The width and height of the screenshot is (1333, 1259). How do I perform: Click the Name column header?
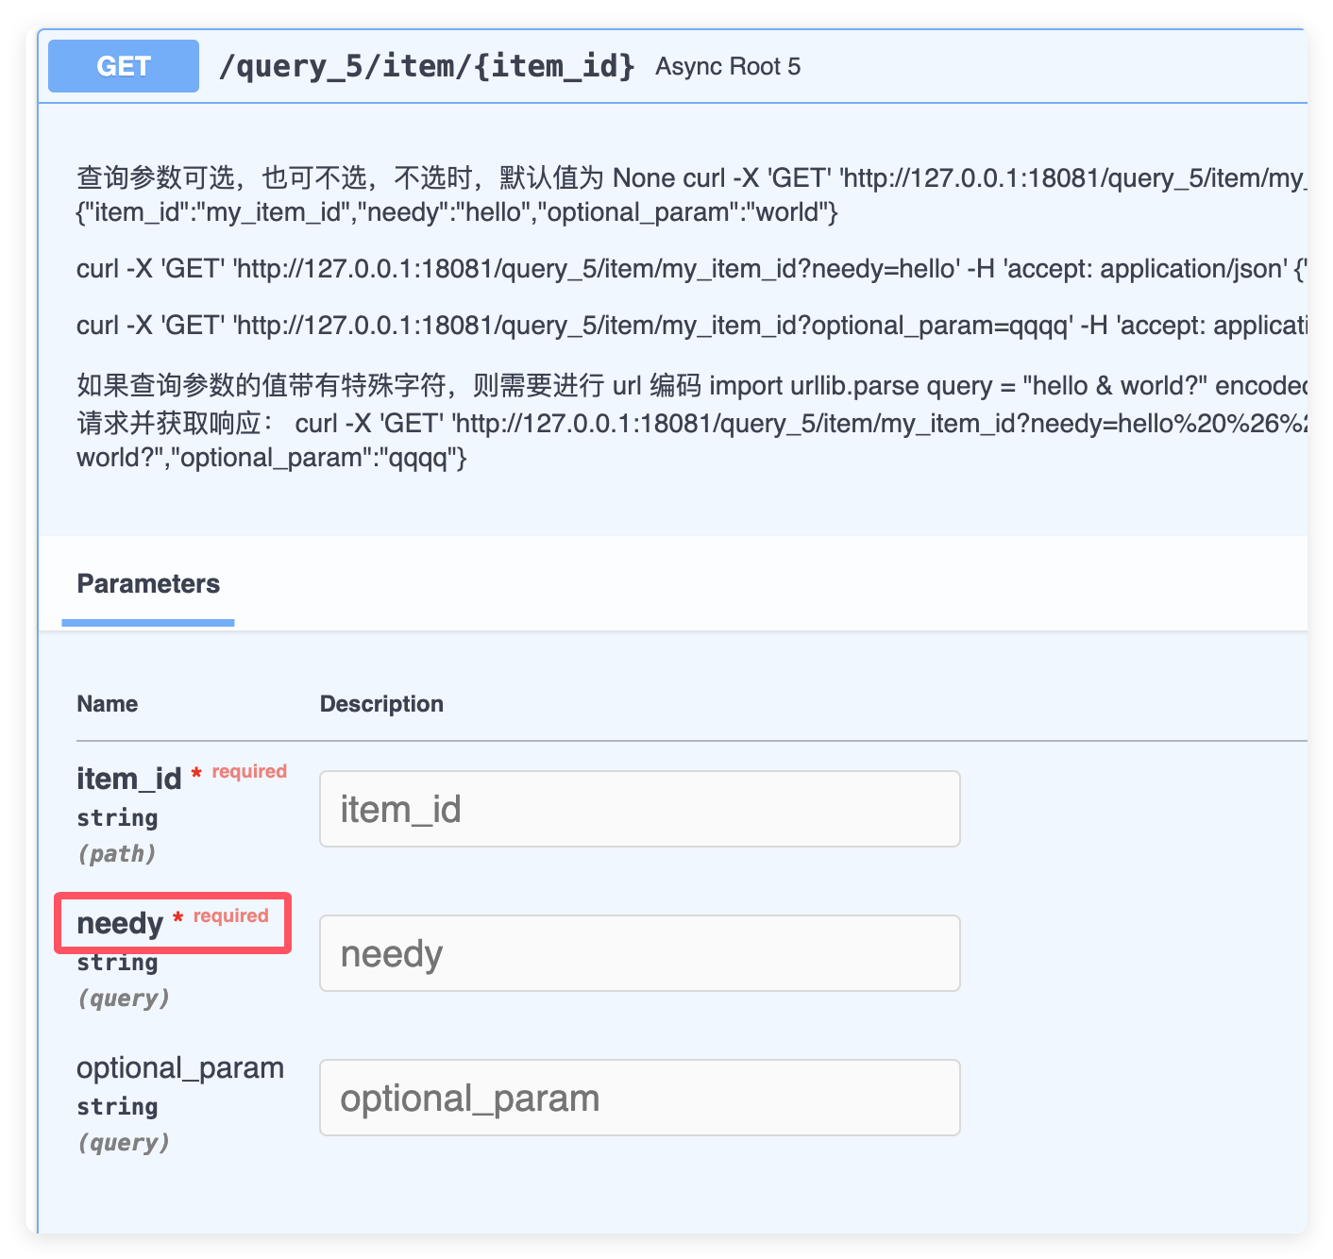(107, 704)
